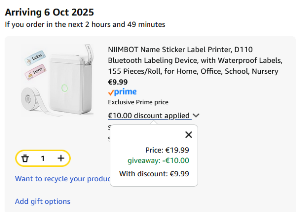This screenshot has height=212, width=299.
Task: Open the NIIMBOT label printer product title
Action: pos(194,60)
